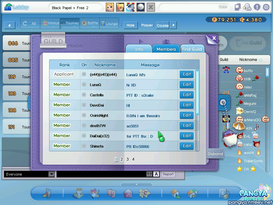Open the Lobby icon at top left
The height and width of the screenshot is (205, 273).
click(x=8, y=7)
